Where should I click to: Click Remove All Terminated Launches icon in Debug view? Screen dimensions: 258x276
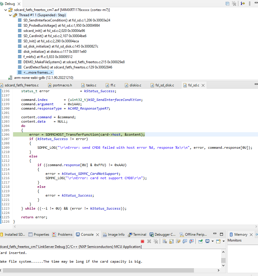click(x=234, y=3)
